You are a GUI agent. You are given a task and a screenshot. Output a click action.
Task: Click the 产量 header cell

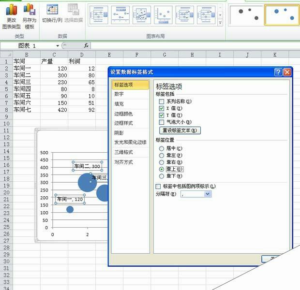(x=54, y=61)
